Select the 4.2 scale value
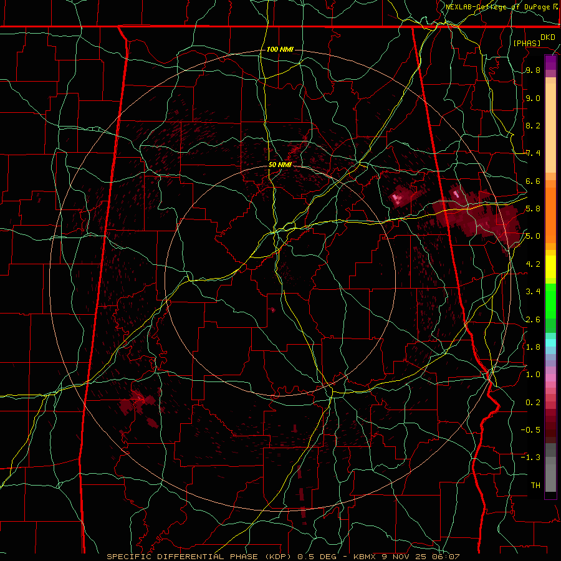Viewport: 561px width, 561px height. tap(533, 264)
